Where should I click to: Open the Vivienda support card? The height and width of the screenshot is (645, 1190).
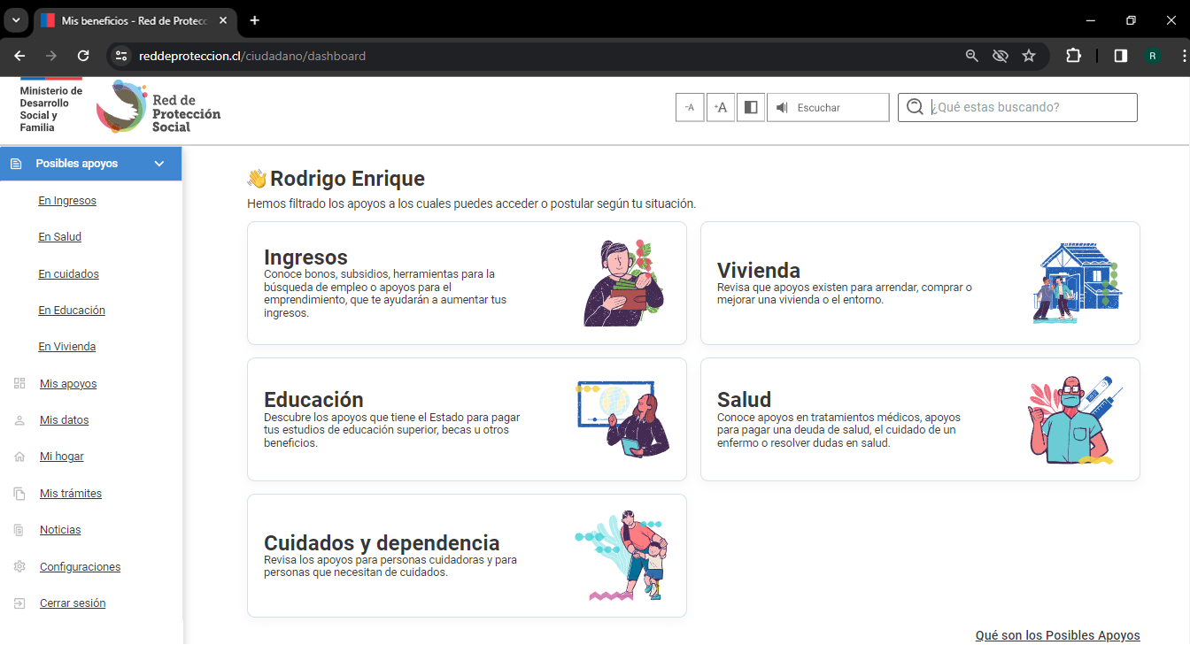pyautogui.click(x=919, y=283)
